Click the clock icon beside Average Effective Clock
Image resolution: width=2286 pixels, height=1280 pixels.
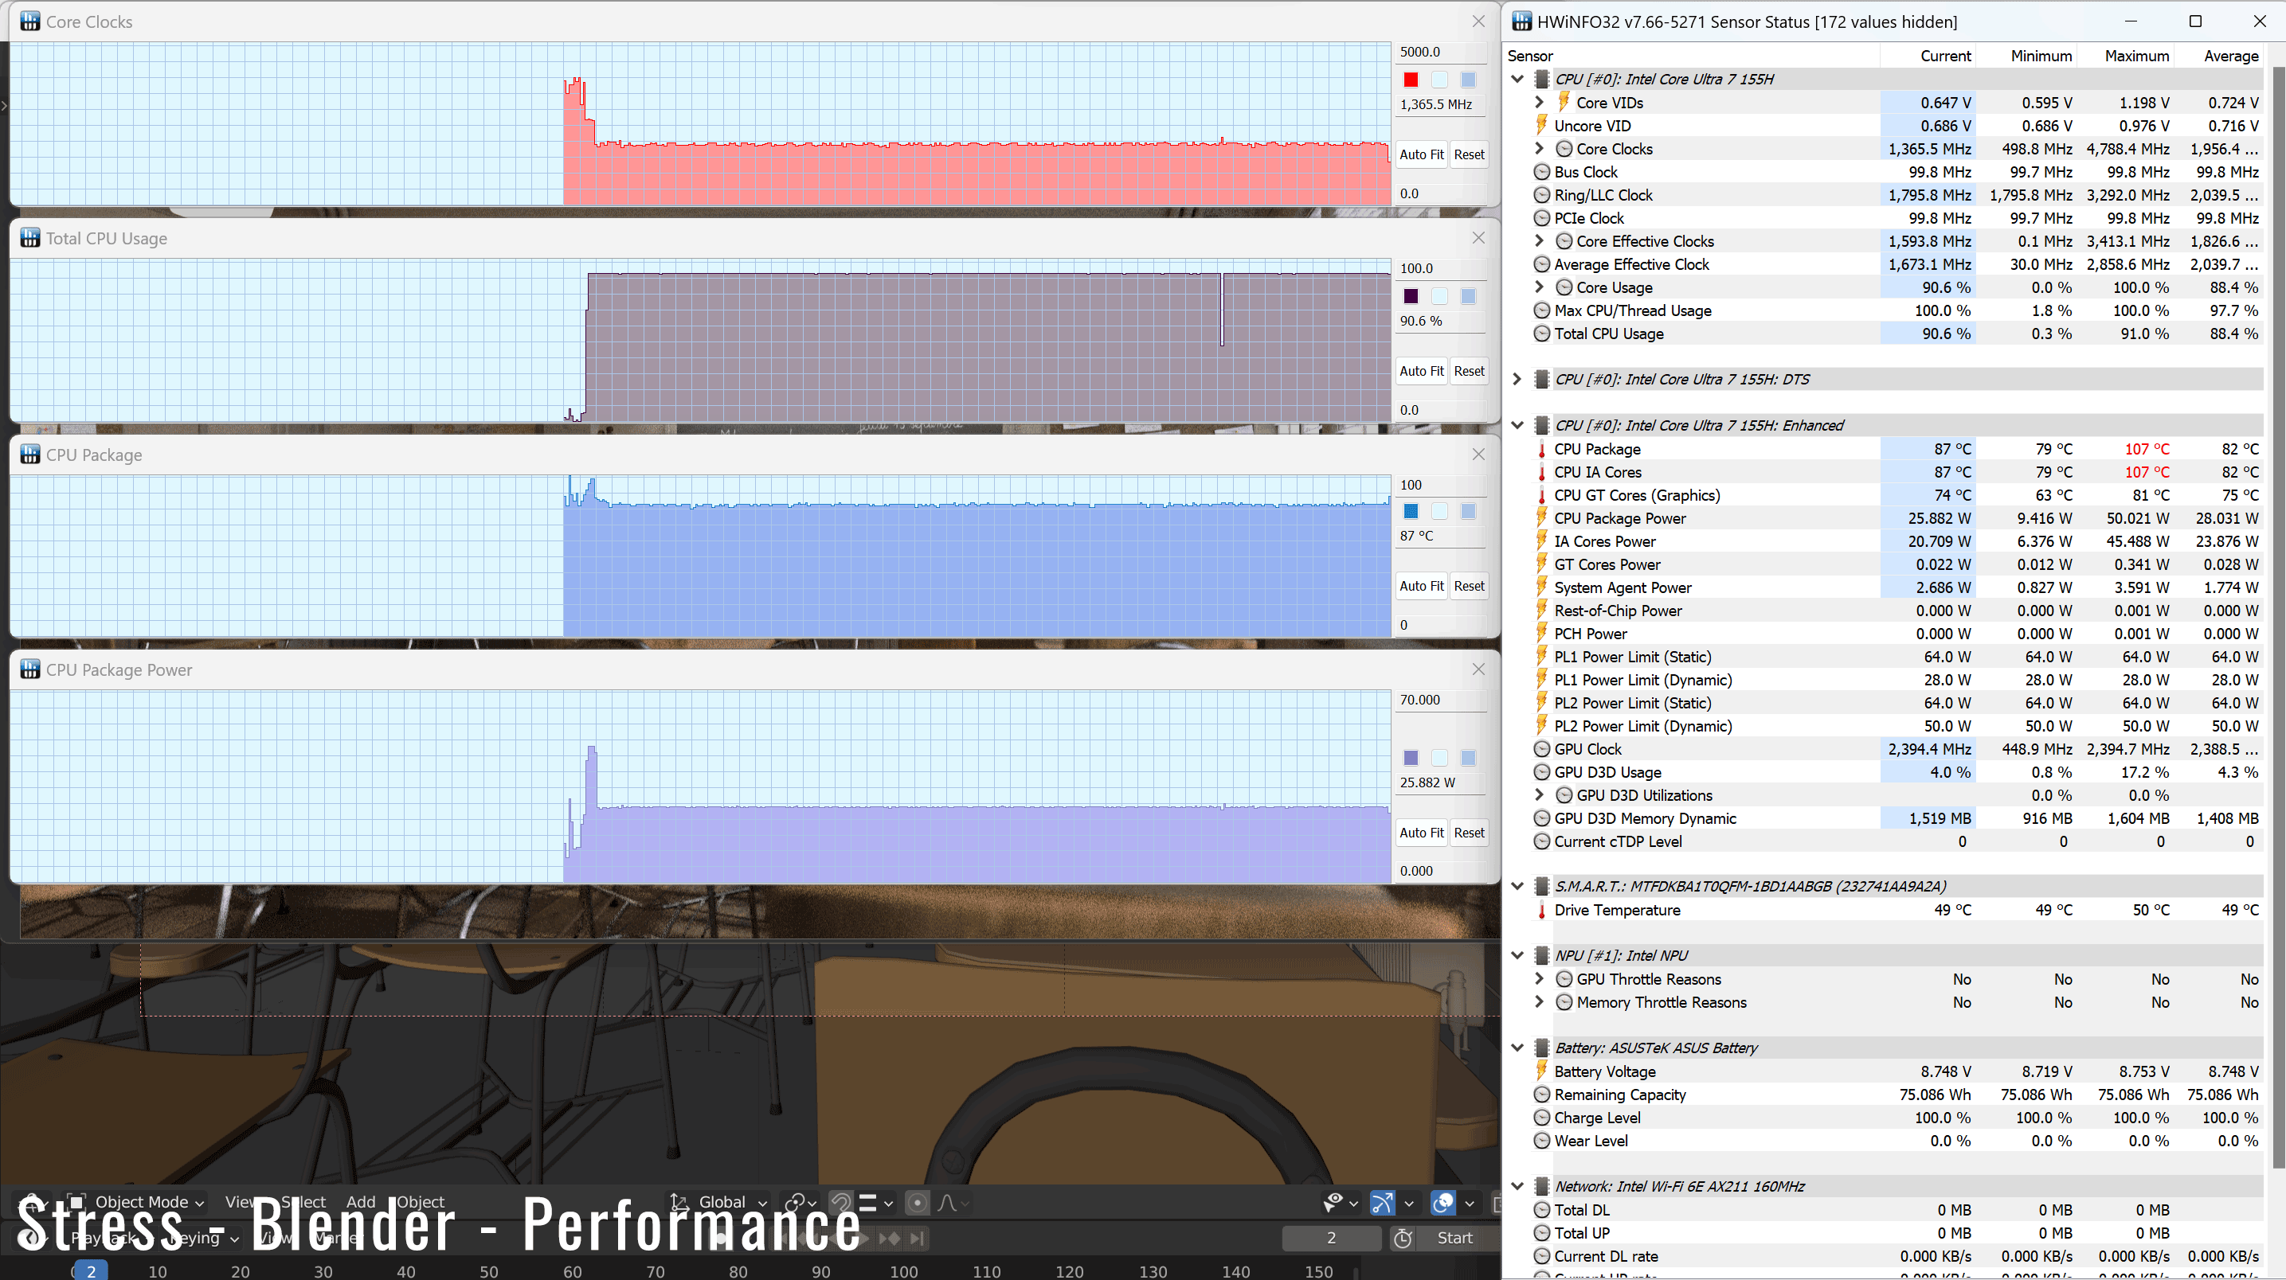pos(1541,263)
